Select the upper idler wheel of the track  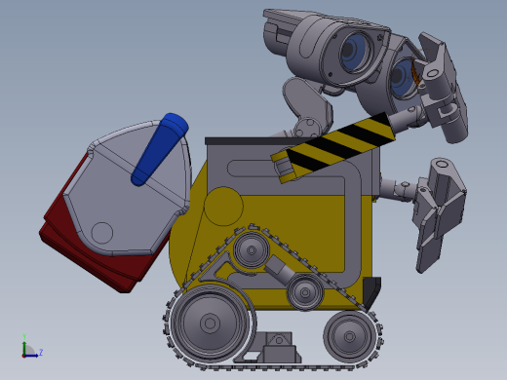pos(252,250)
